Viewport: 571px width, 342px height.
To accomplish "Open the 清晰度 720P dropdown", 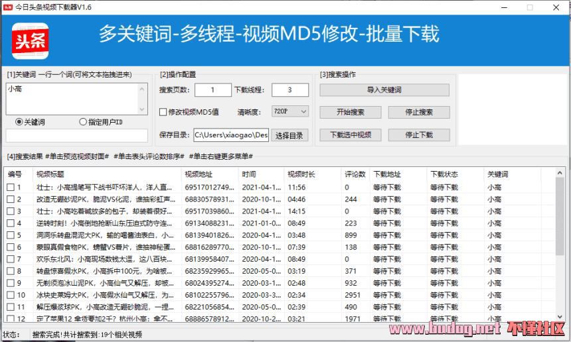I will coord(290,112).
